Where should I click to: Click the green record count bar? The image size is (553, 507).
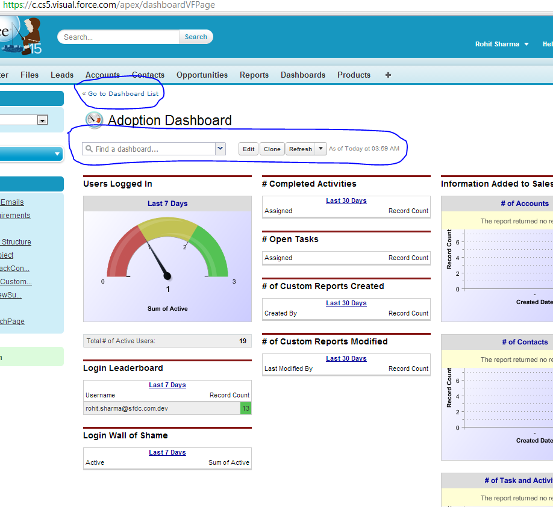(245, 408)
